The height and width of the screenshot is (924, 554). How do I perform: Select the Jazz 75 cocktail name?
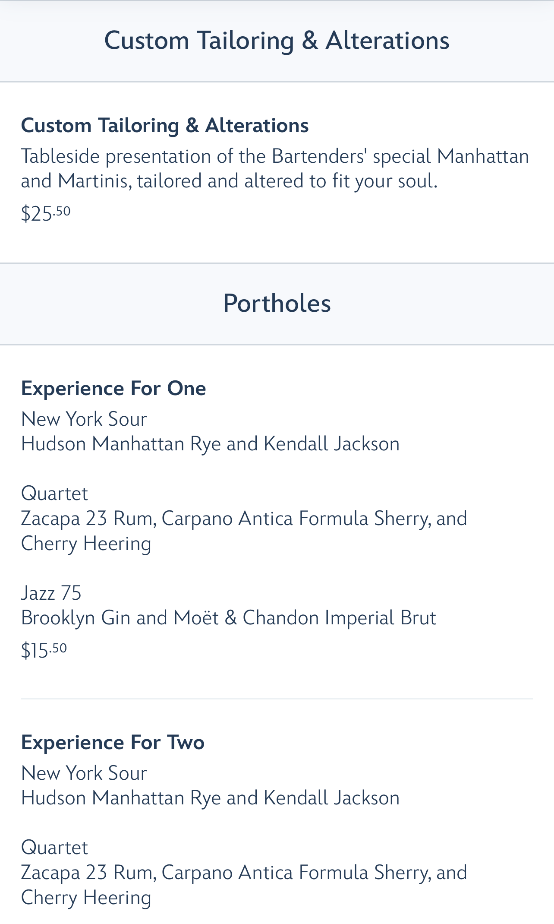click(51, 593)
